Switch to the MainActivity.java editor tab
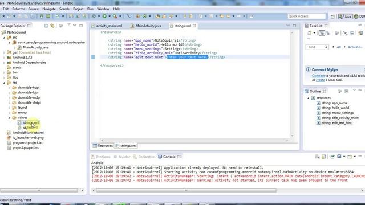The height and width of the screenshot is (205, 365). coord(146,26)
